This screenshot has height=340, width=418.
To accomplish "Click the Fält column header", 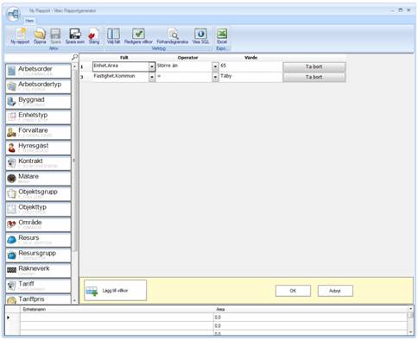I will (124, 58).
